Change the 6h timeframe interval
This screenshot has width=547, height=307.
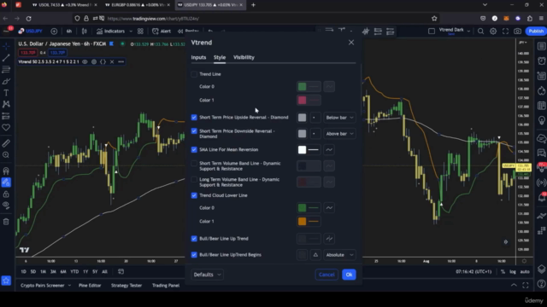click(69, 32)
